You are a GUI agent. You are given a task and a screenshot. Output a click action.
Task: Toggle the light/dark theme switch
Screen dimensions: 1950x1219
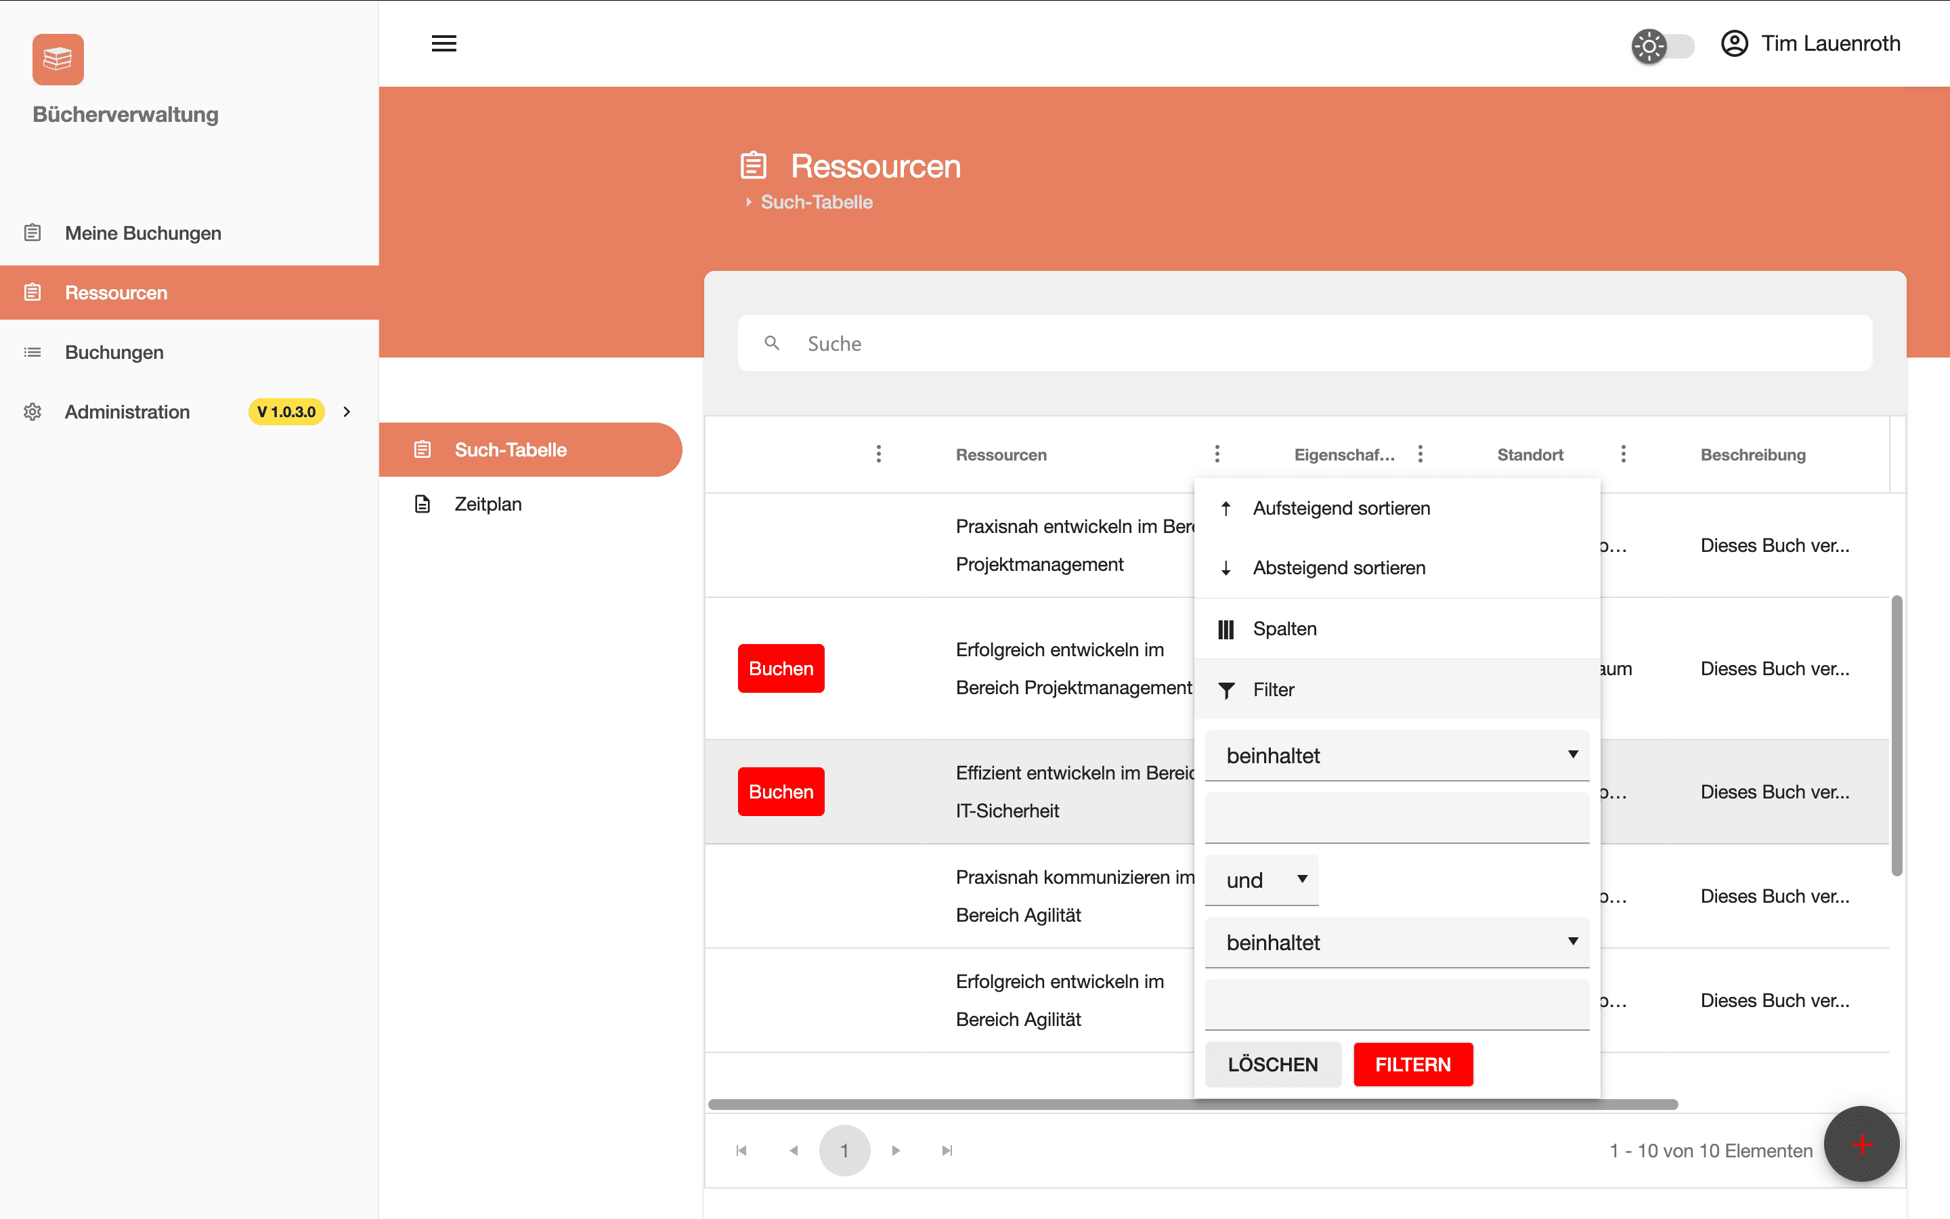[x=1663, y=46]
